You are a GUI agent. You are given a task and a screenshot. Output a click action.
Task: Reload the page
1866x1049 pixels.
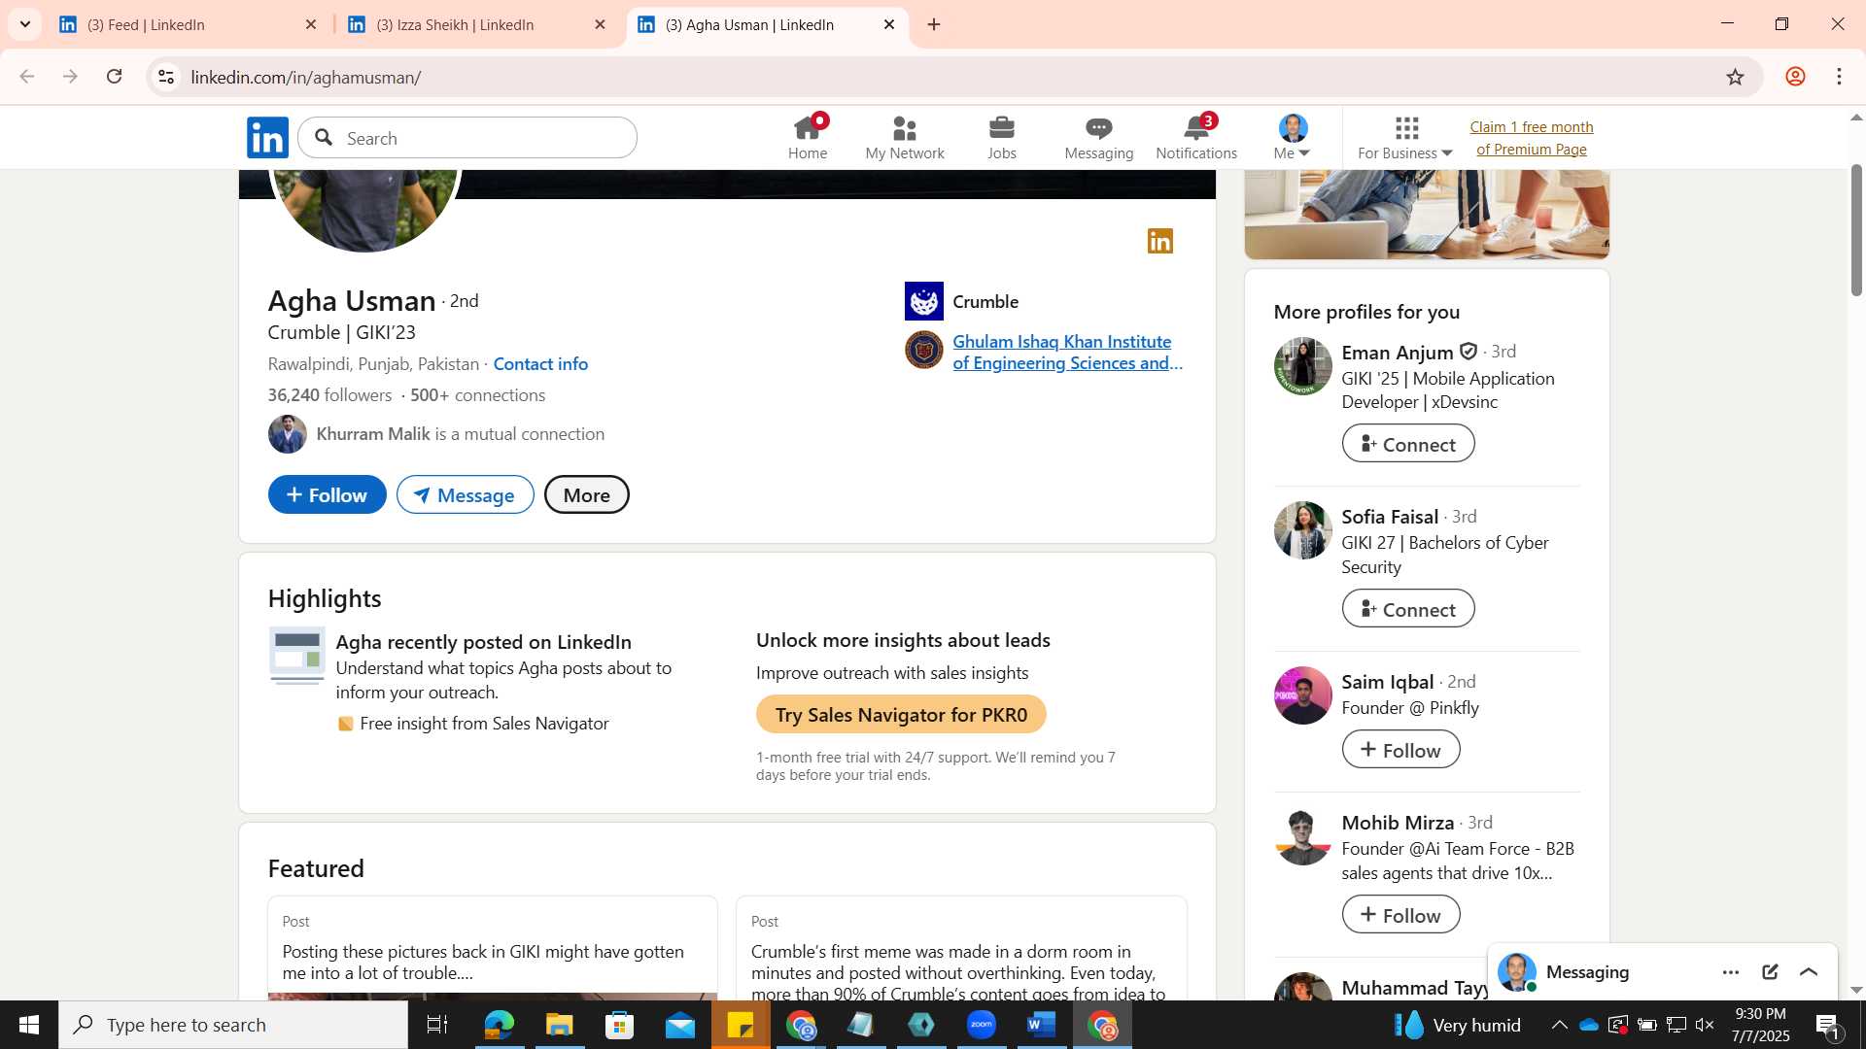114,77
